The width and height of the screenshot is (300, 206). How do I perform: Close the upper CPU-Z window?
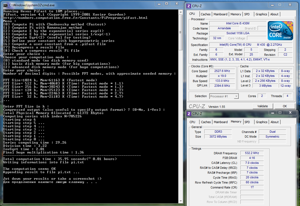290,5
